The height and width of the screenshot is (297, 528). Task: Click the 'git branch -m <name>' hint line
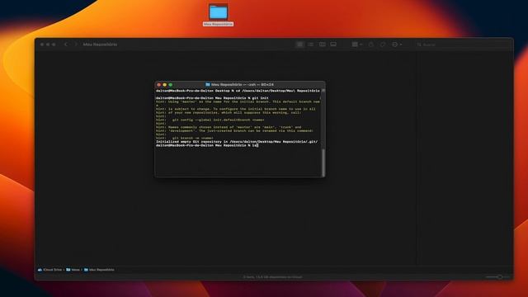(185, 138)
